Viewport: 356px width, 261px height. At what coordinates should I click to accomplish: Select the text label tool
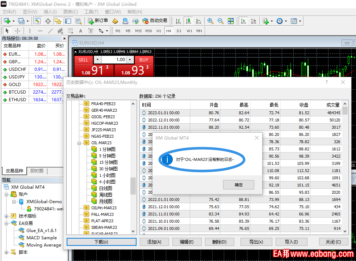point(91,31)
